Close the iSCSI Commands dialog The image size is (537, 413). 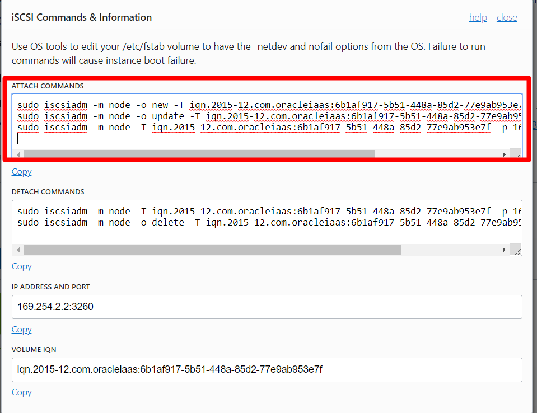pyautogui.click(x=507, y=17)
